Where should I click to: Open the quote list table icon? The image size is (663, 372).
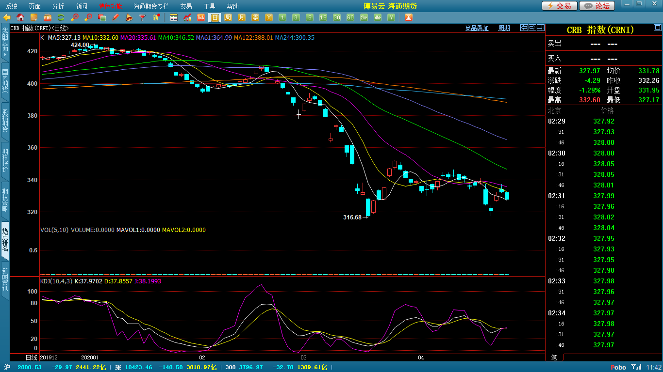click(174, 17)
